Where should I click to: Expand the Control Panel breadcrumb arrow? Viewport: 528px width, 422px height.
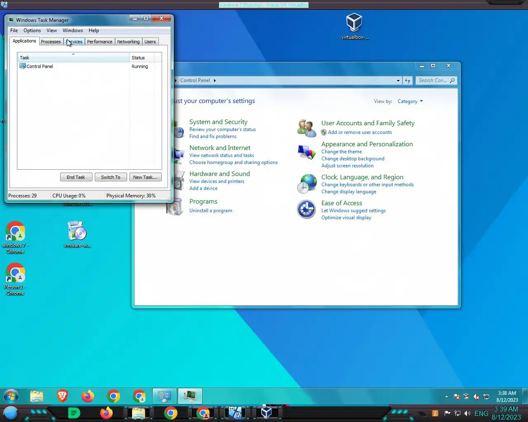pyautogui.click(x=214, y=80)
